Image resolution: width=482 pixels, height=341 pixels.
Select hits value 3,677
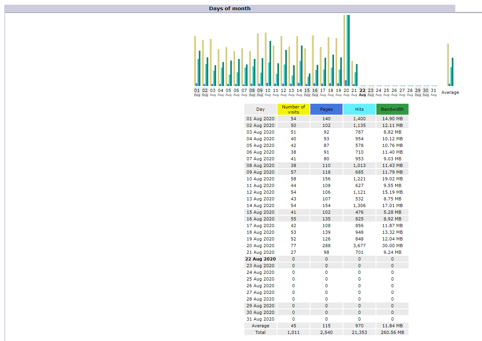coord(359,246)
